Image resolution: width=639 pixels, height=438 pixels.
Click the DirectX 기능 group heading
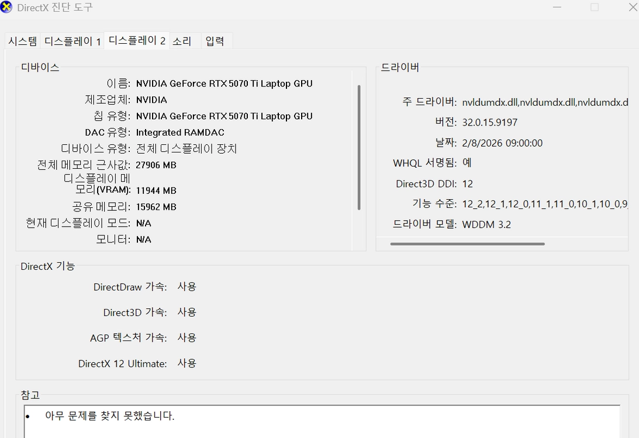(48, 266)
